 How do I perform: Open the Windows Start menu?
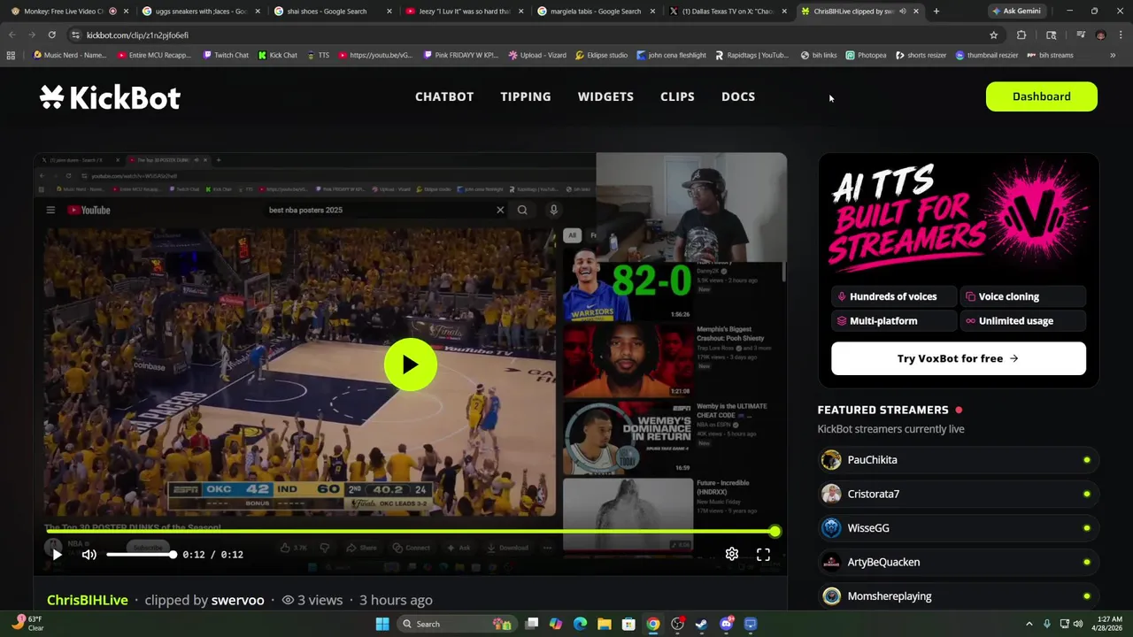click(382, 624)
